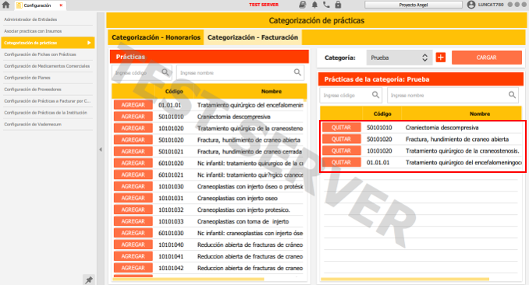
Task: Select row 'Craneoplastias con injerto protesico.'
Action: [209, 209]
